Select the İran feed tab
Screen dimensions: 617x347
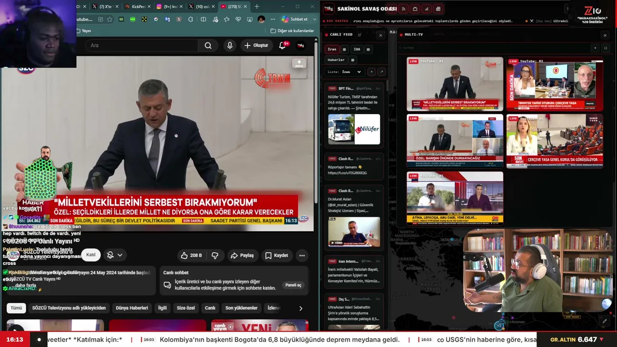[332, 49]
